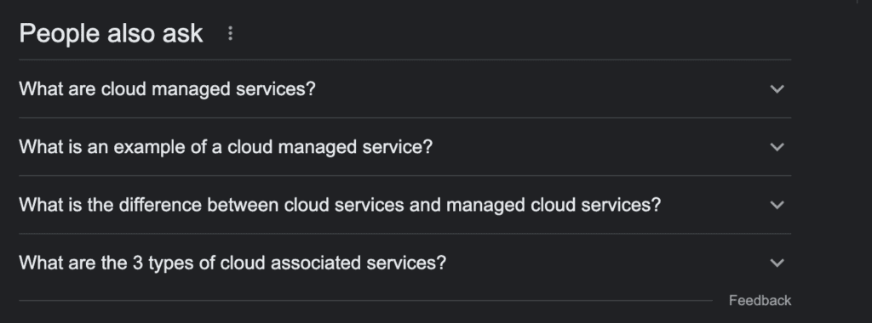Show answer for cloud managed services question text
The width and height of the screenshot is (872, 323).
tap(167, 88)
